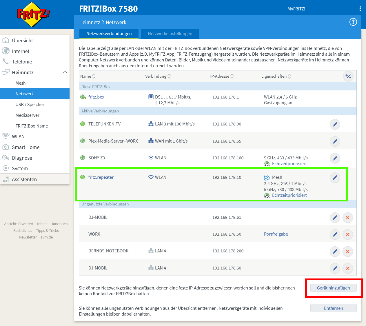Viewport: 366px width, 326px height.
Task: Click the Mesh icon next to fritz.repeater
Action: pyautogui.click(x=266, y=177)
